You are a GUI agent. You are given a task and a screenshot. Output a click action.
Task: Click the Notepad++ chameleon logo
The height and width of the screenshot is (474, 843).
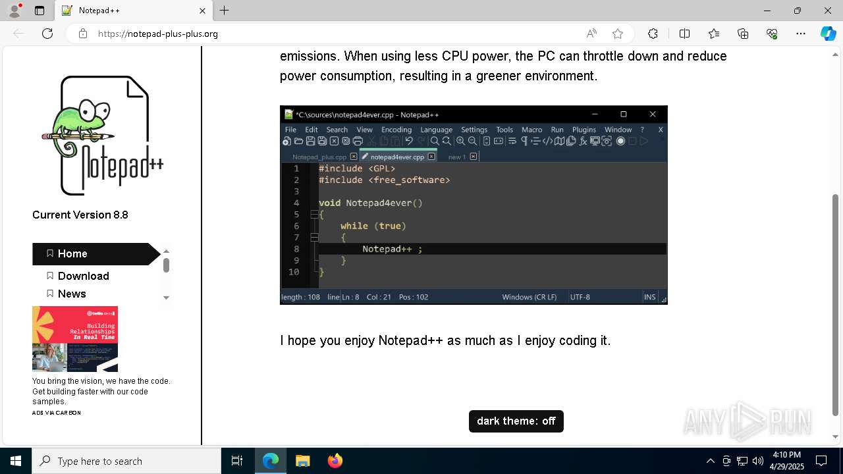pyautogui.click(x=102, y=135)
